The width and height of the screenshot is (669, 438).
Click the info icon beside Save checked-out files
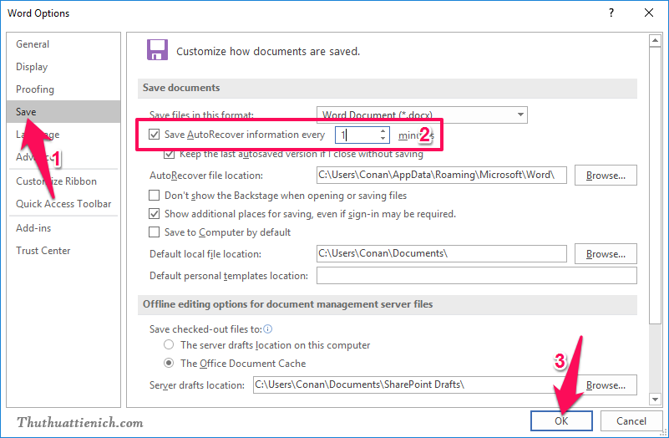pos(267,329)
